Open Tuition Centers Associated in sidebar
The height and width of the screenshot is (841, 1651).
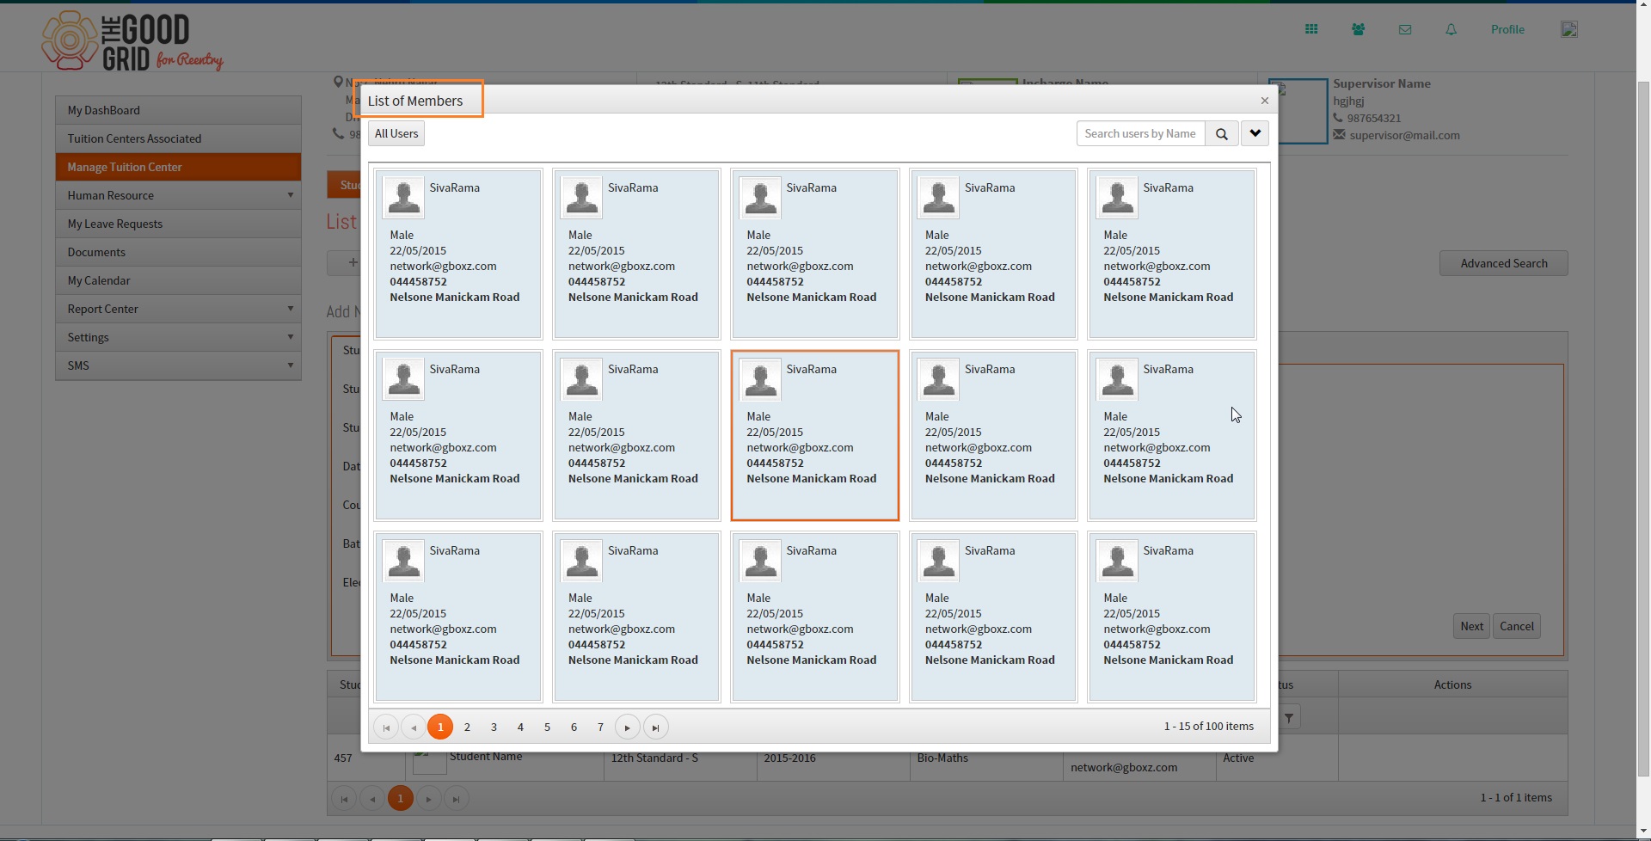[x=178, y=138]
